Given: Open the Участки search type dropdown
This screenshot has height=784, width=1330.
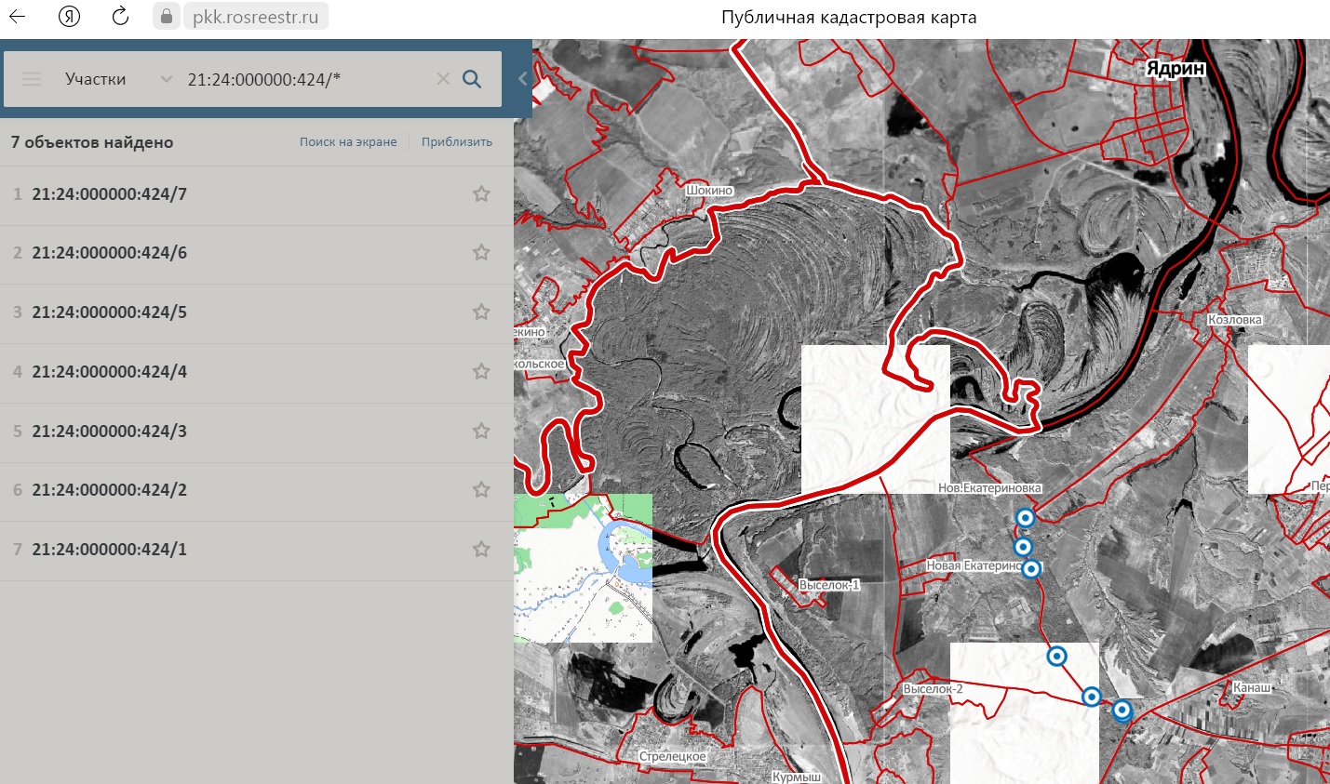Looking at the screenshot, I should (x=118, y=79).
